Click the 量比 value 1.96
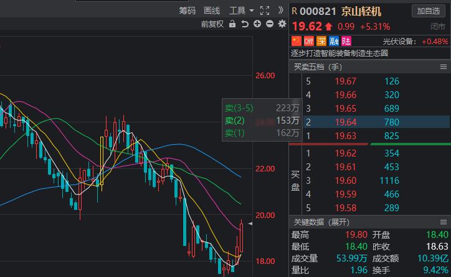 (x=359, y=270)
